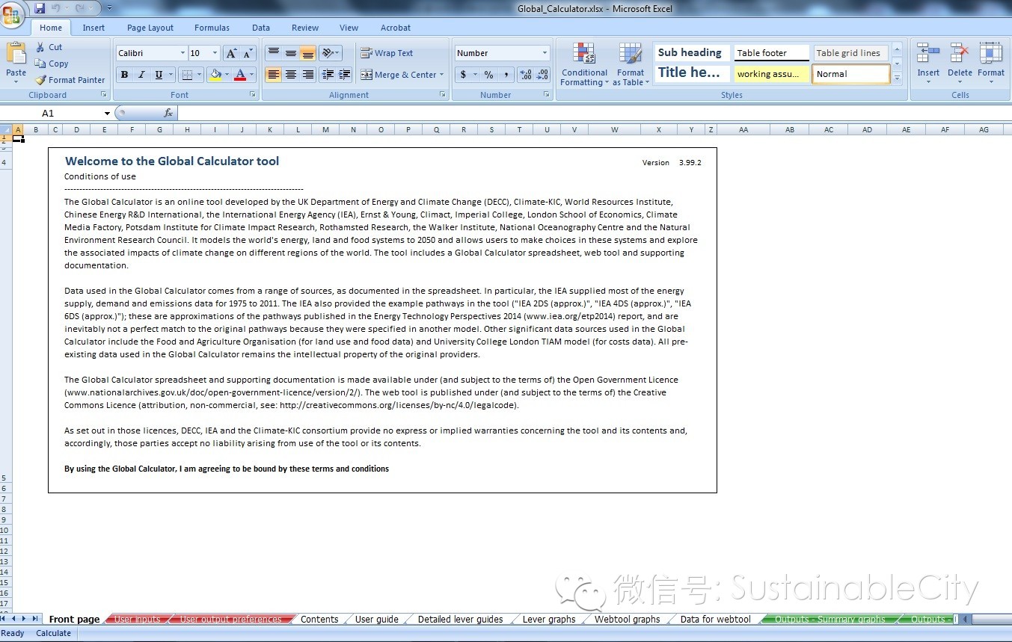This screenshot has width=1012, height=642.
Task: Switch to the Insert ribbon tab
Action: [x=93, y=28]
